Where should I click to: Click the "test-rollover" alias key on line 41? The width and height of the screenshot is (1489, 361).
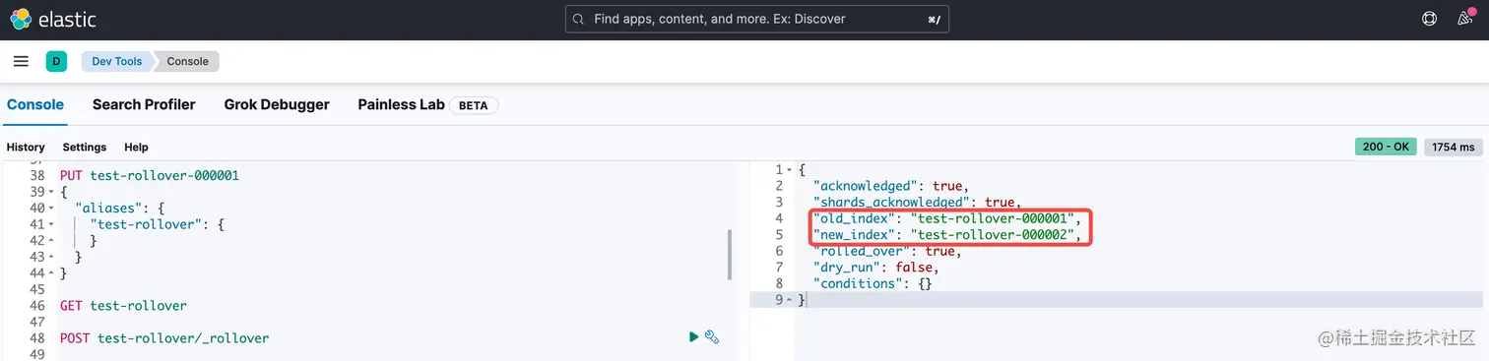[146, 224]
